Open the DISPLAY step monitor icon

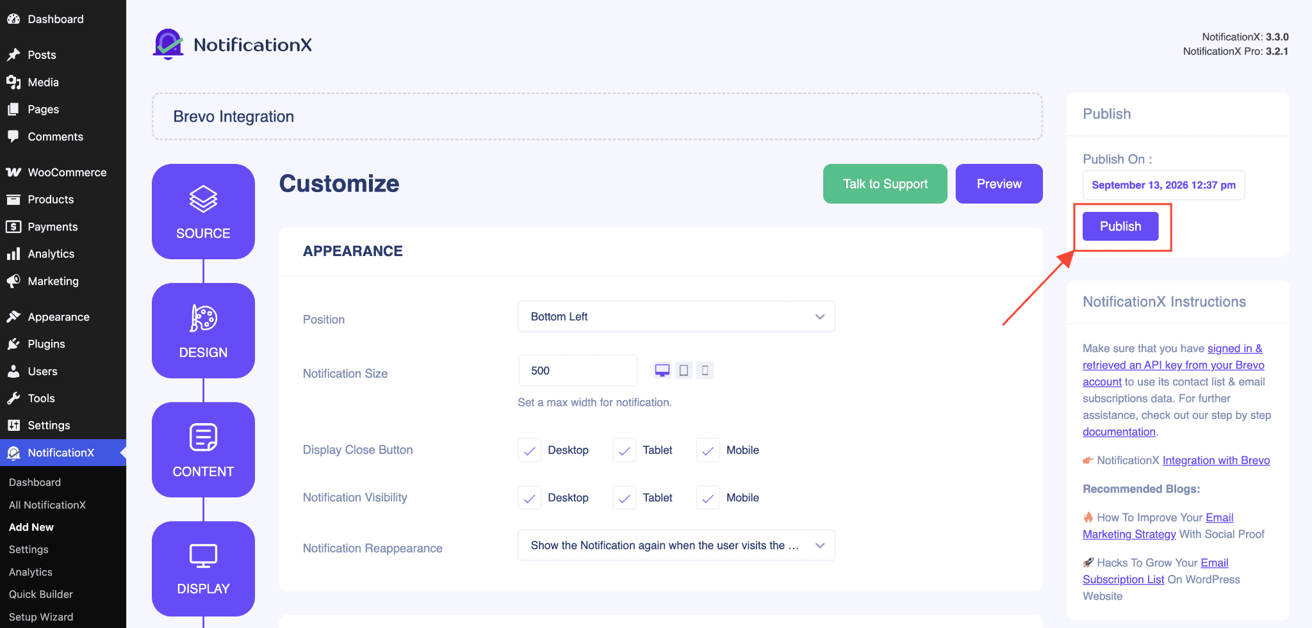[x=203, y=556]
